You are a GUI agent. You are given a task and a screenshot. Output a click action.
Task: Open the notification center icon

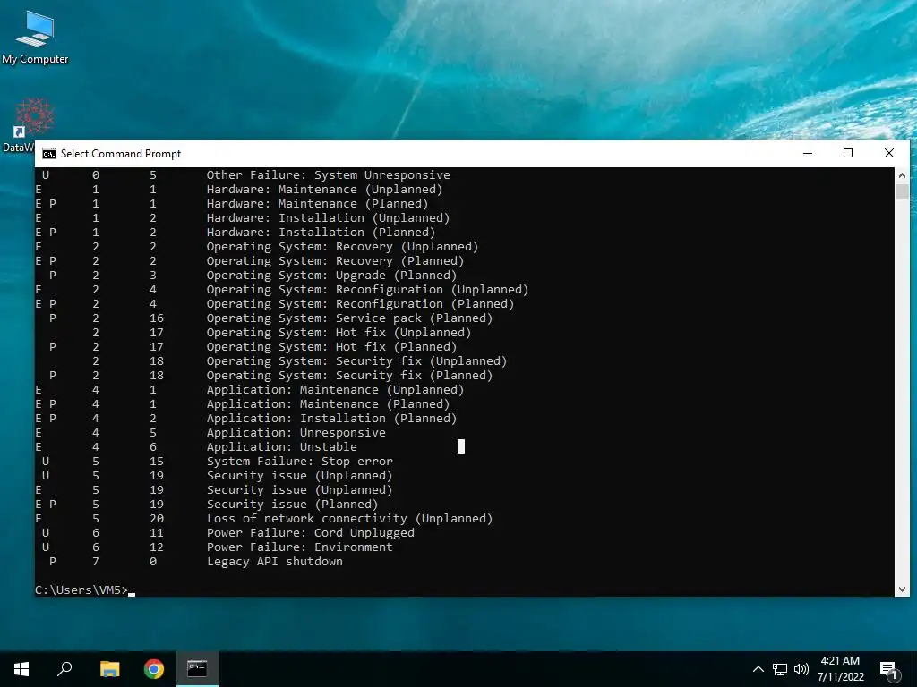(888, 670)
